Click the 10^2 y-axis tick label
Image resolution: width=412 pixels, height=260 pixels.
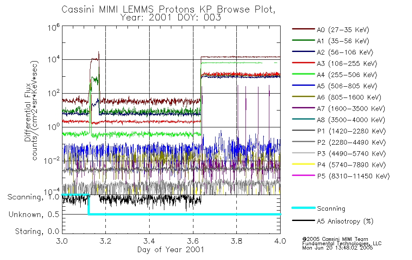[x=53, y=93]
